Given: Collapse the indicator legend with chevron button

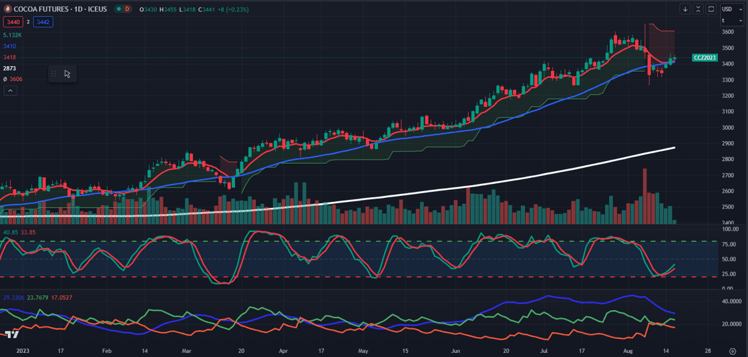Looking at the screenshot, I should (11, 90).
